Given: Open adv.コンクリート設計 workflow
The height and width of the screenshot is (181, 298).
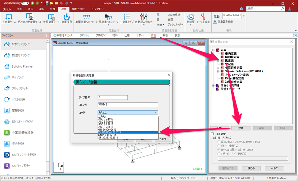Looking at the screenshot, I should [23, 155].
